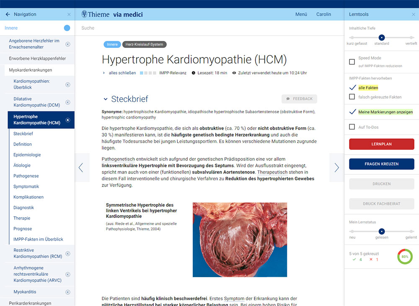Click the FRAGEN KREUZEN button

382,164
